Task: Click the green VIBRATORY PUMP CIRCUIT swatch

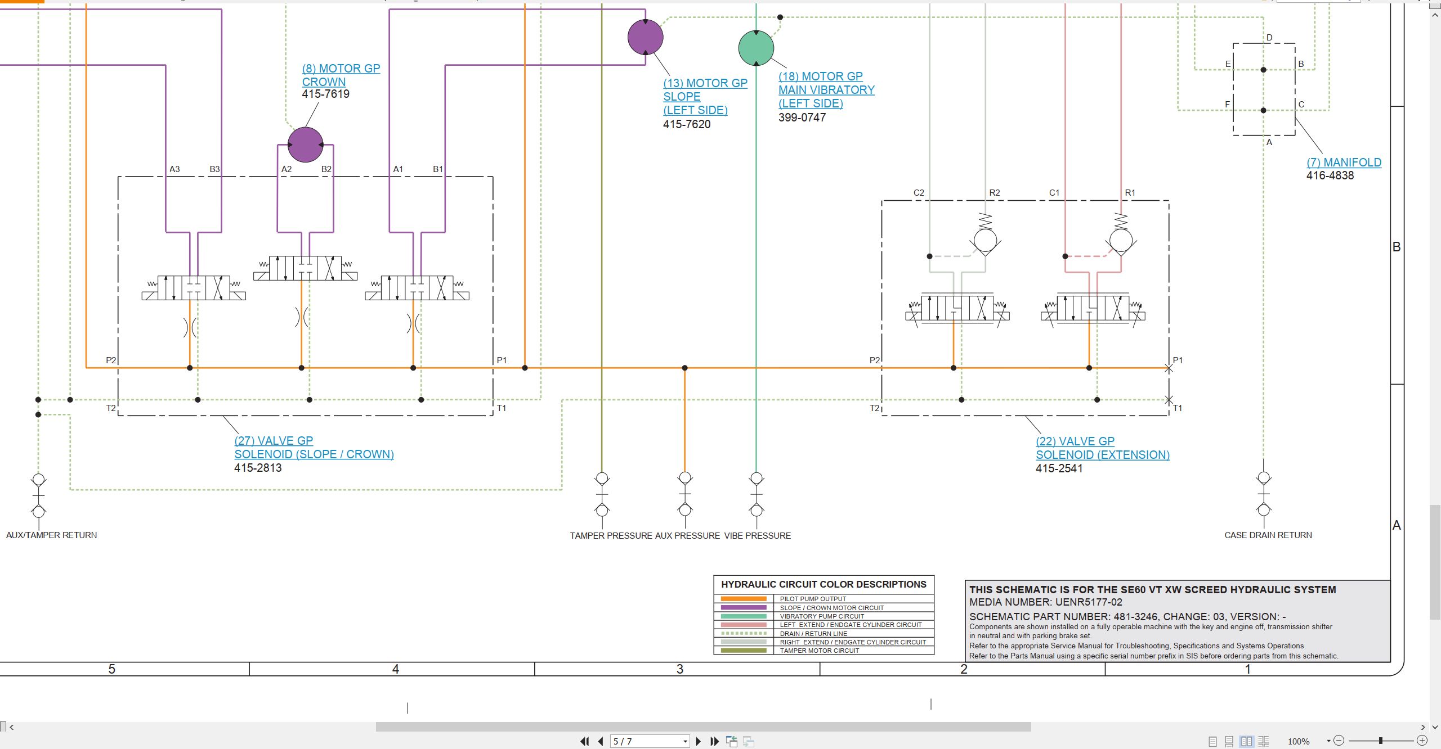Action: (744, 616)
